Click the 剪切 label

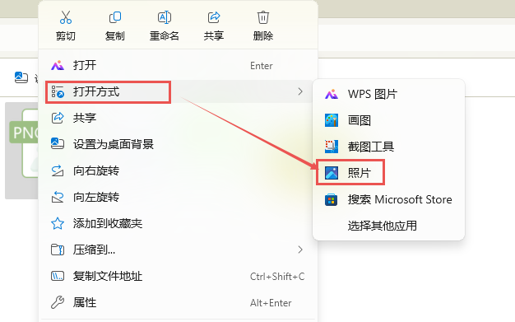pos(66,35)
